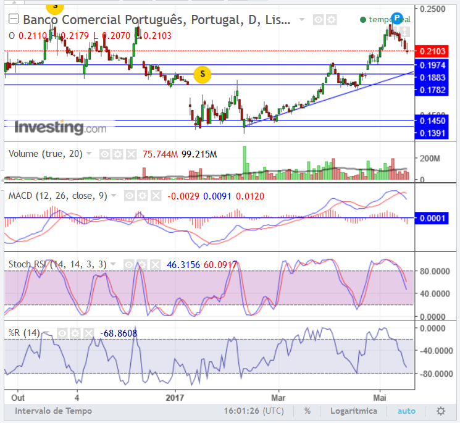Remove the Stoch RSI indicator
The height and width of the screenshot is (423, 460).
click(x=156, y=265)
